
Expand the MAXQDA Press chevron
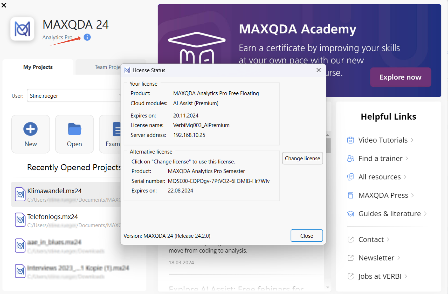point(413,195)
